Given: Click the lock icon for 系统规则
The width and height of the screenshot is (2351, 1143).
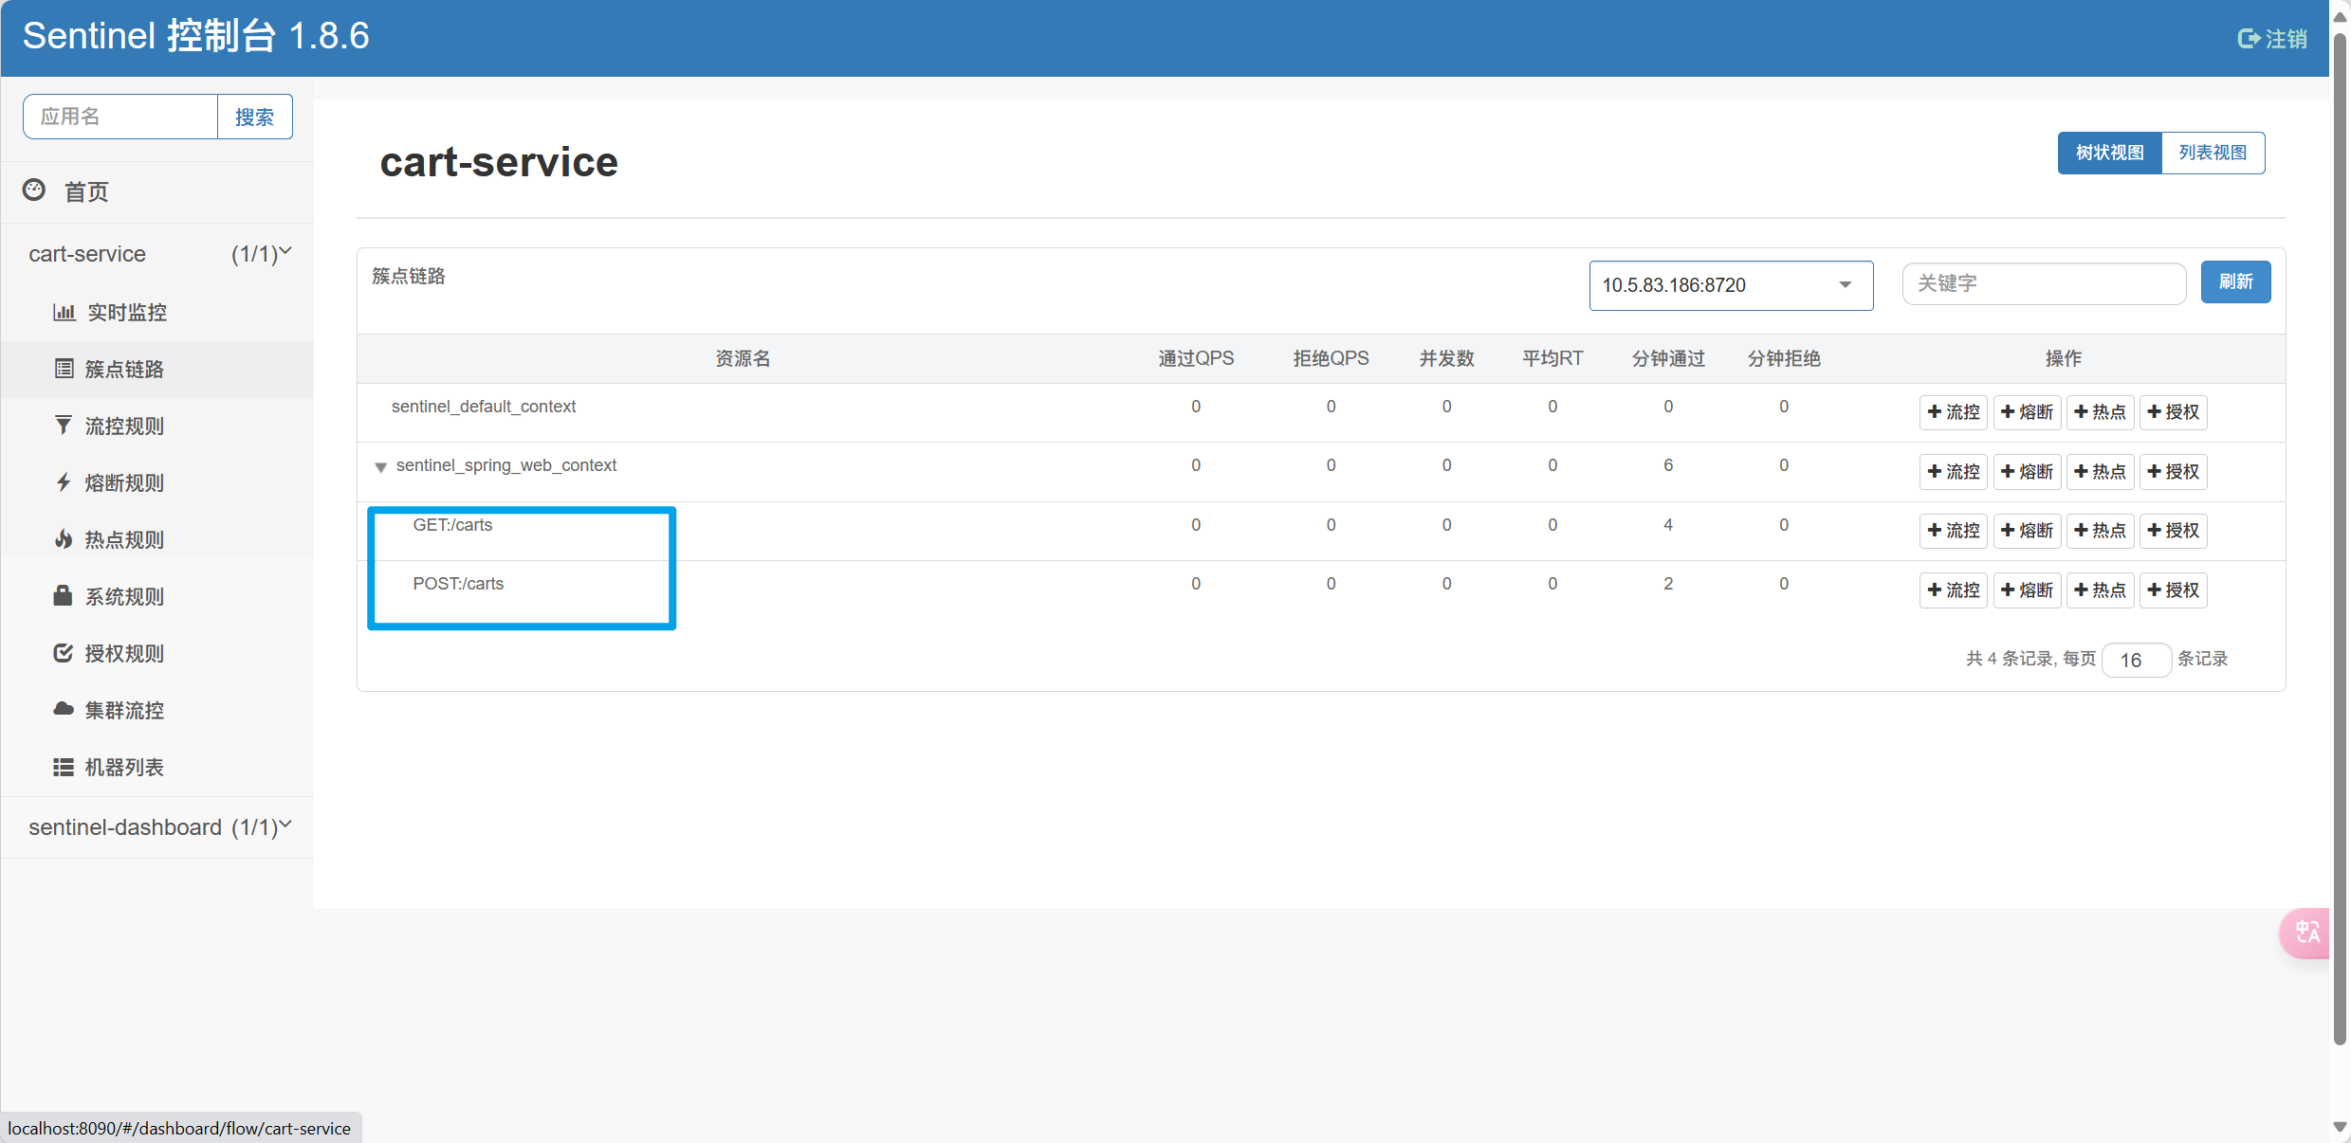Looking at the screenshot, I should (x=64, y=595).
